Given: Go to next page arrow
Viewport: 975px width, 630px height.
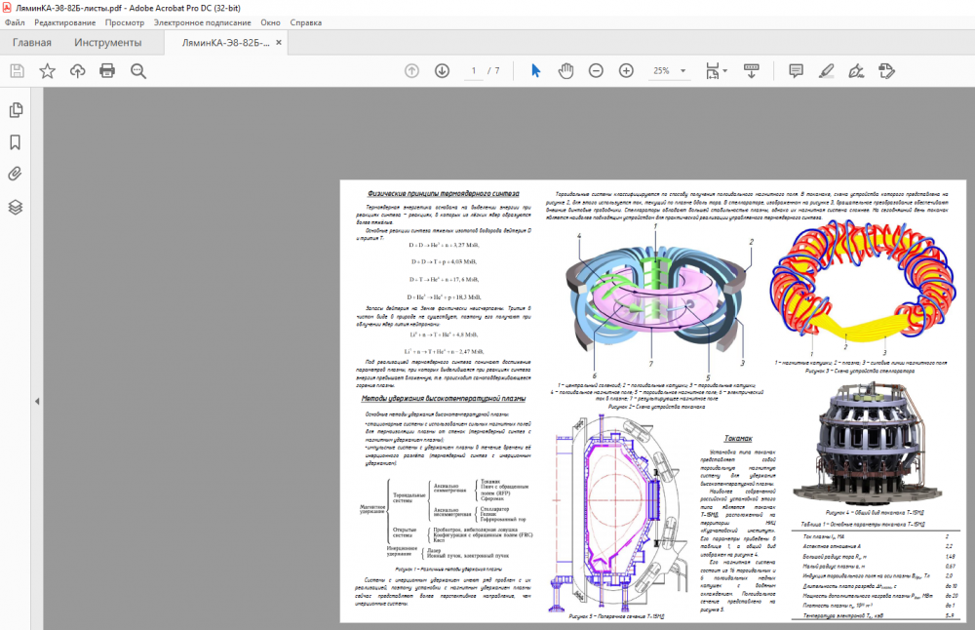Looking at the screenshot, I should click(442, 70).
